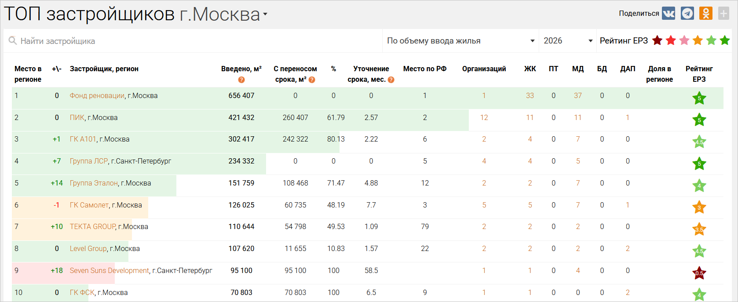
Task: Open Группа ЛСР developer link
Action: [x=88, y=161]
